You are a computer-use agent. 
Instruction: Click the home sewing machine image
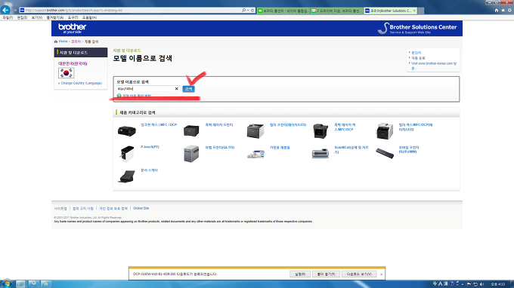pyautogui.click(x=255, y=154)
